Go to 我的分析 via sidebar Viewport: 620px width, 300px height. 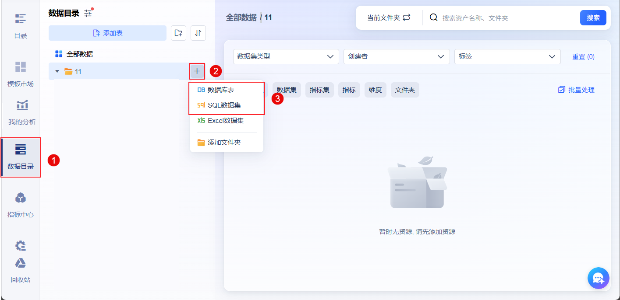[x=20, y=113]
